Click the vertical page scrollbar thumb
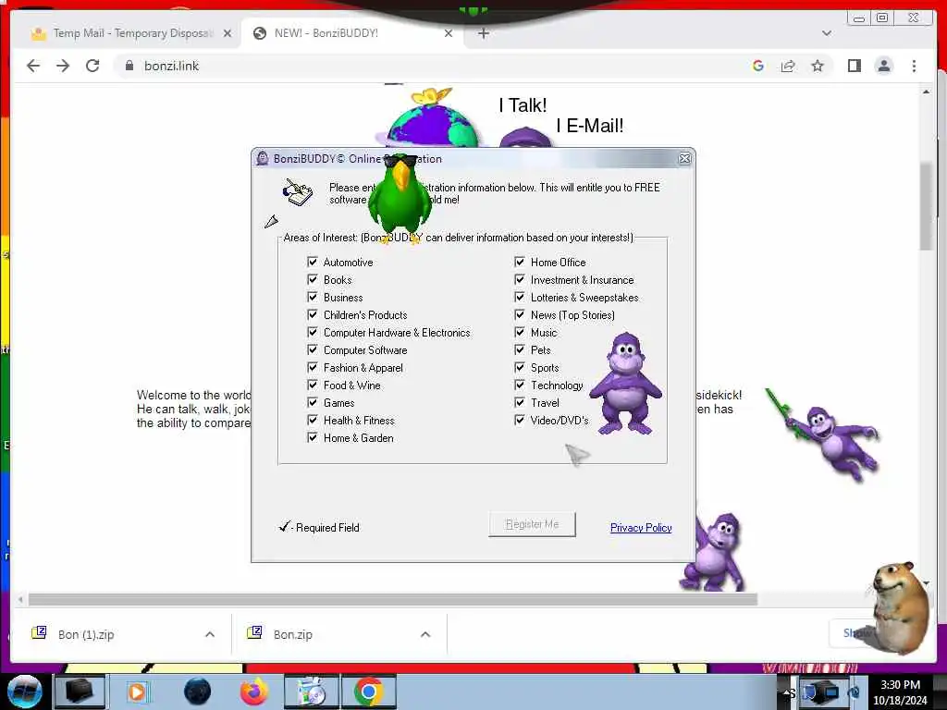947x710 pixels. 926,205
